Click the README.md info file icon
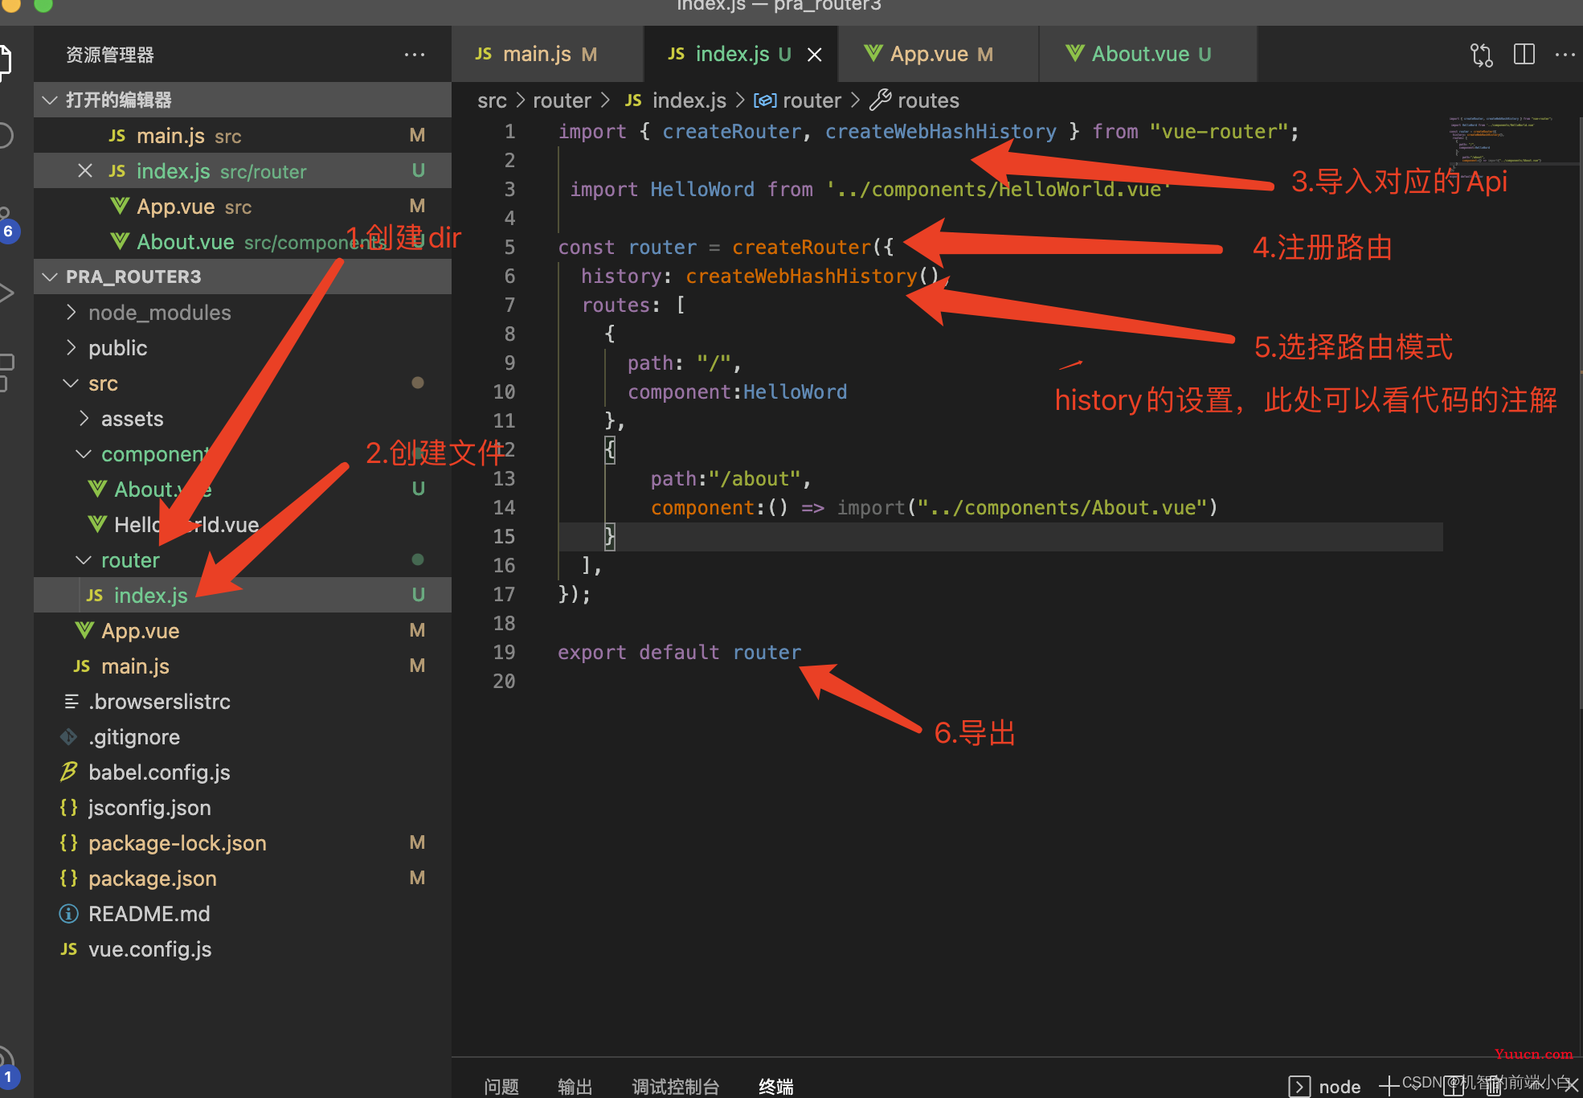 click(x=69, y=914)
